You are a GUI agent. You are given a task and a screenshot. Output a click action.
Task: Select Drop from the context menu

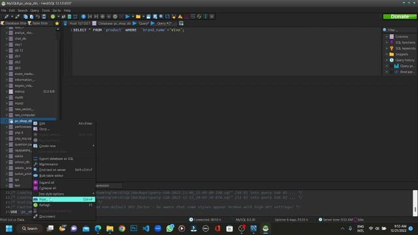[x=64, y=129]
